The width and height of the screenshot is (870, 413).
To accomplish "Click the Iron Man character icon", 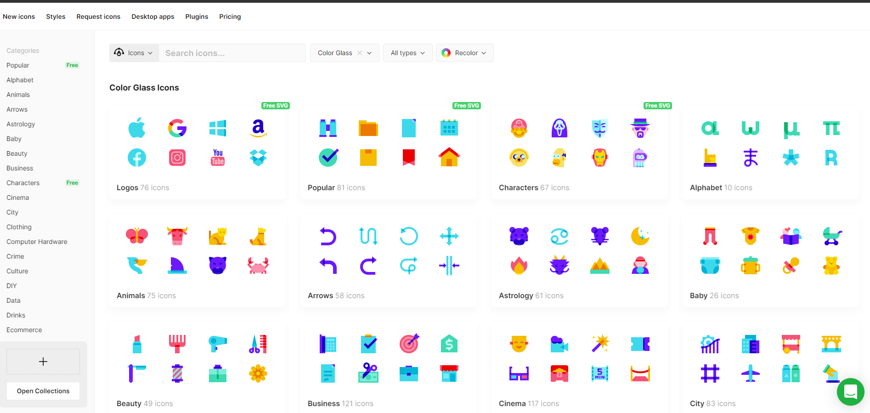I will 600,158.
